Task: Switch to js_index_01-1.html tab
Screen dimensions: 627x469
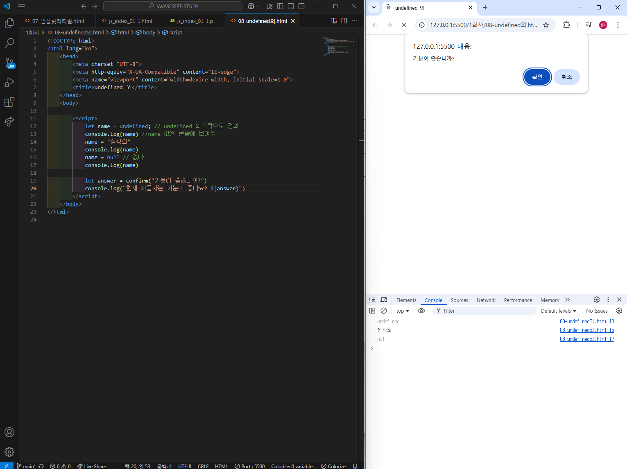Action: coord(130,21)
